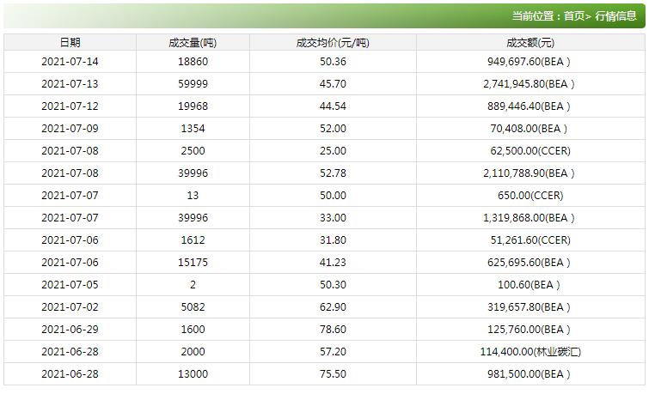This screenshot has width=655, height=394.
Task: Click volume cell 2000
Action: point(193,351)
